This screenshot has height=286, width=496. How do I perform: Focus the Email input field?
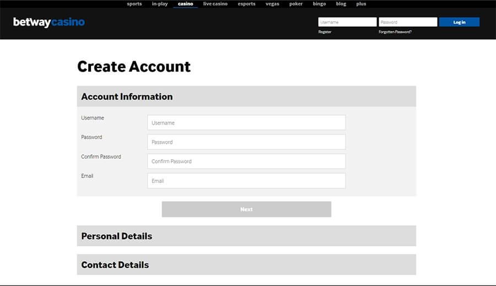pyautogui.click(x=246, y=181)
